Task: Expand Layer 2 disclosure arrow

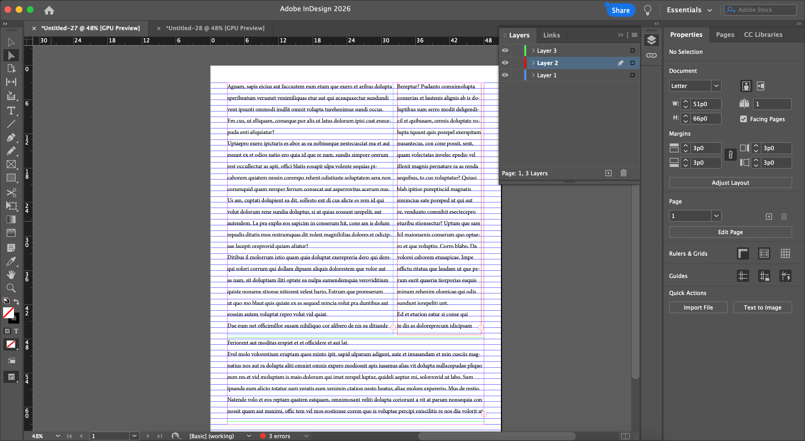Action: coord(533,63)
